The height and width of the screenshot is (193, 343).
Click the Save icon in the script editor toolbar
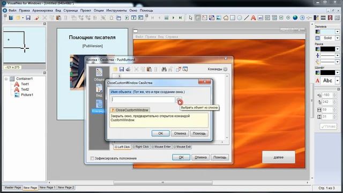click(122, 69)
